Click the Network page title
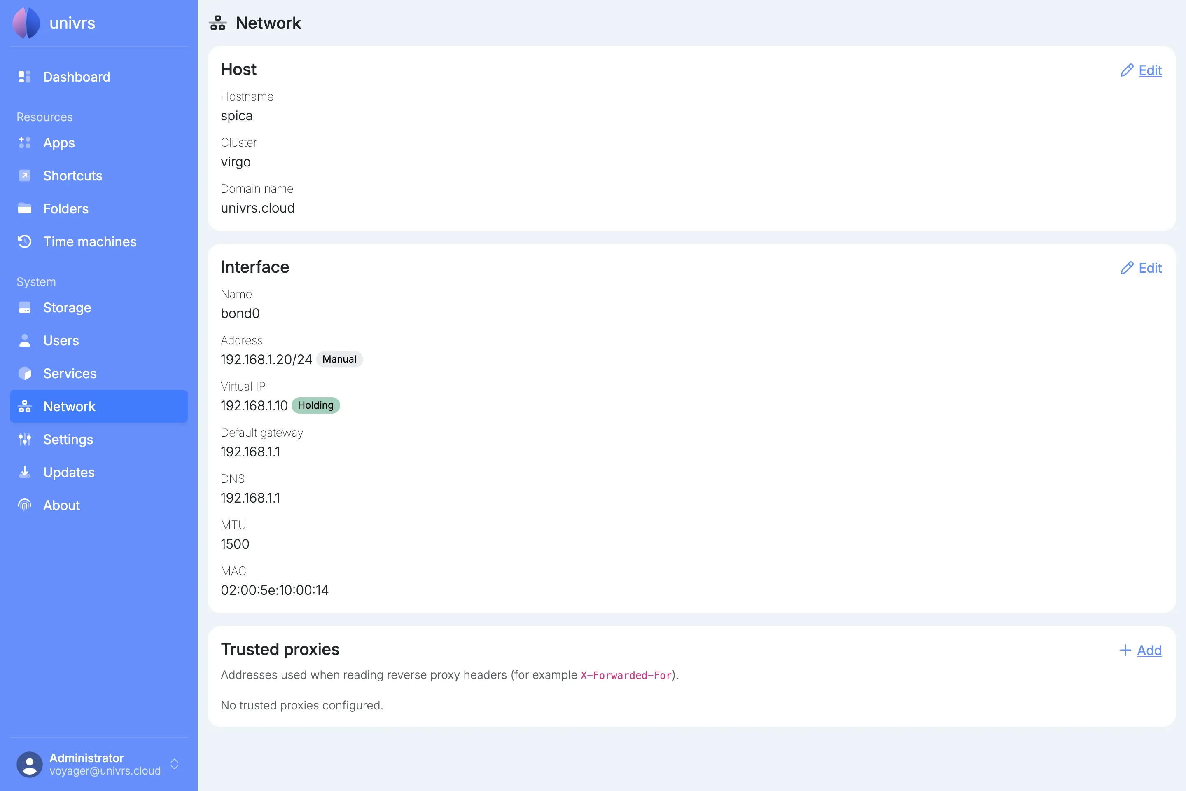Image resolution: width=1186 pixels, height=791 pixels. click(268, 23)
